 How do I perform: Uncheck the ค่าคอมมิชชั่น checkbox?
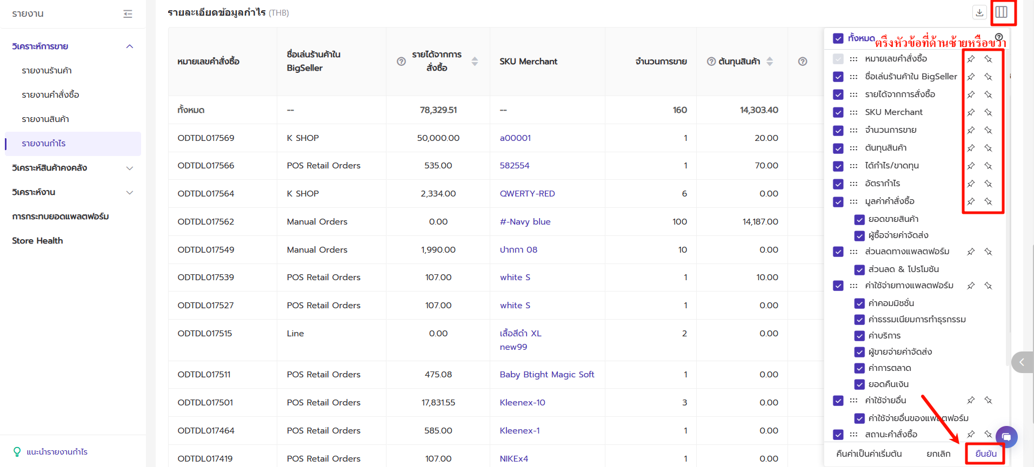point(859,303)
